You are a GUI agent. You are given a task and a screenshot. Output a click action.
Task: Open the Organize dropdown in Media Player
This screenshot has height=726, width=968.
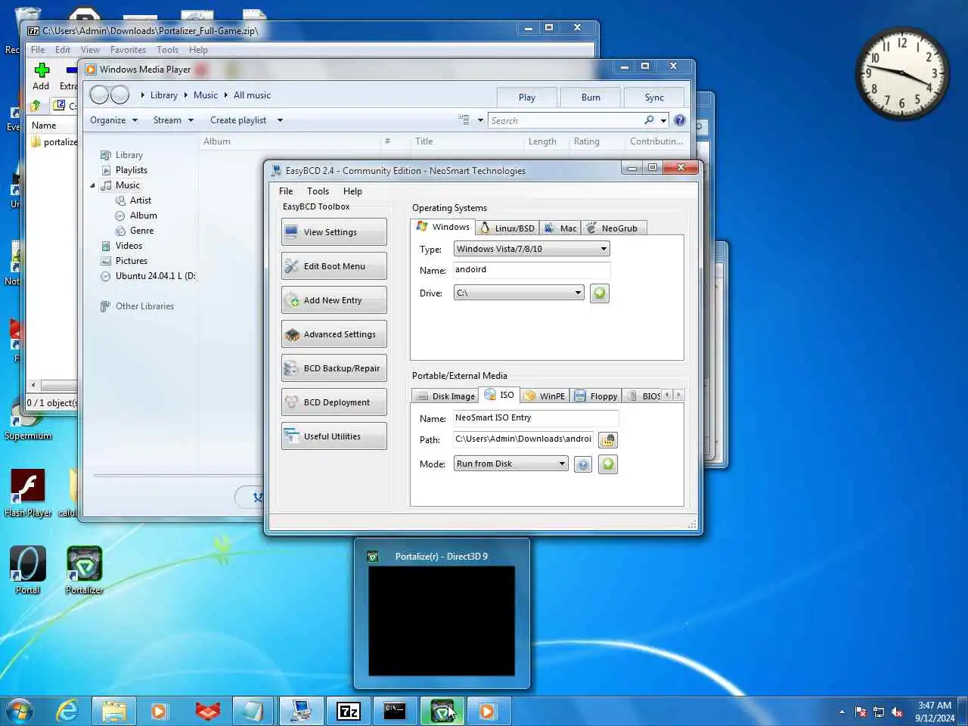coord(113,120)
